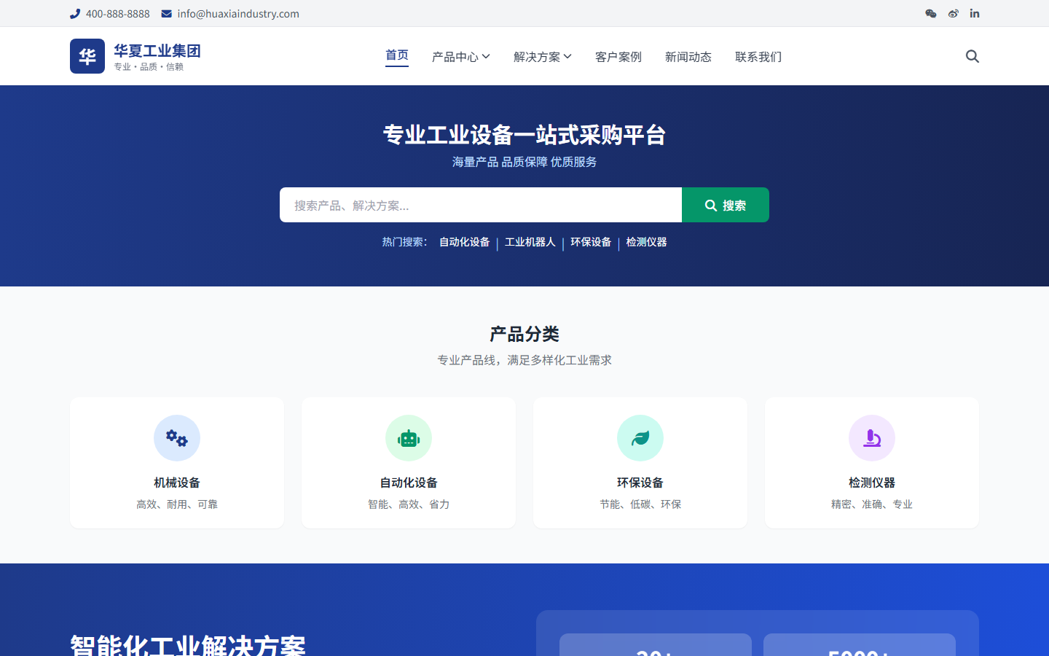The image size is (1049, 656).
Task: Expand the 产品中心 dropdown menu
Action: [x=461, y=57]
